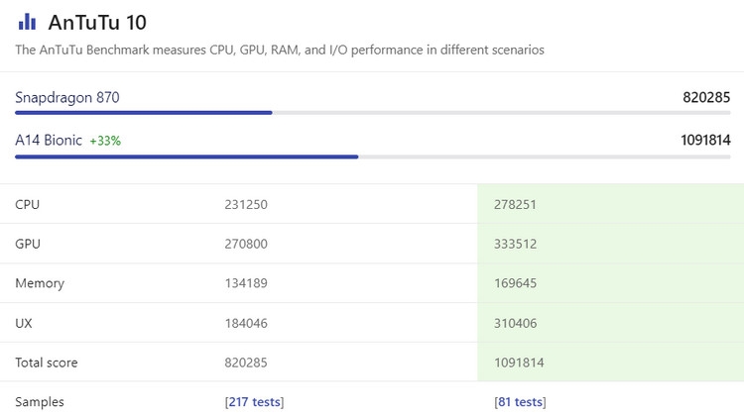Click the 1091814 score beside A14 Bionic
Viewport: 744px width, 417px height.
tap(705, 141)
